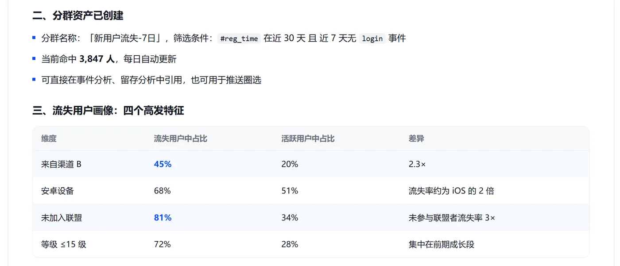This screenshot has width=620, height=266.
Task: Click the 差异 column header
Action: point(416,139)
